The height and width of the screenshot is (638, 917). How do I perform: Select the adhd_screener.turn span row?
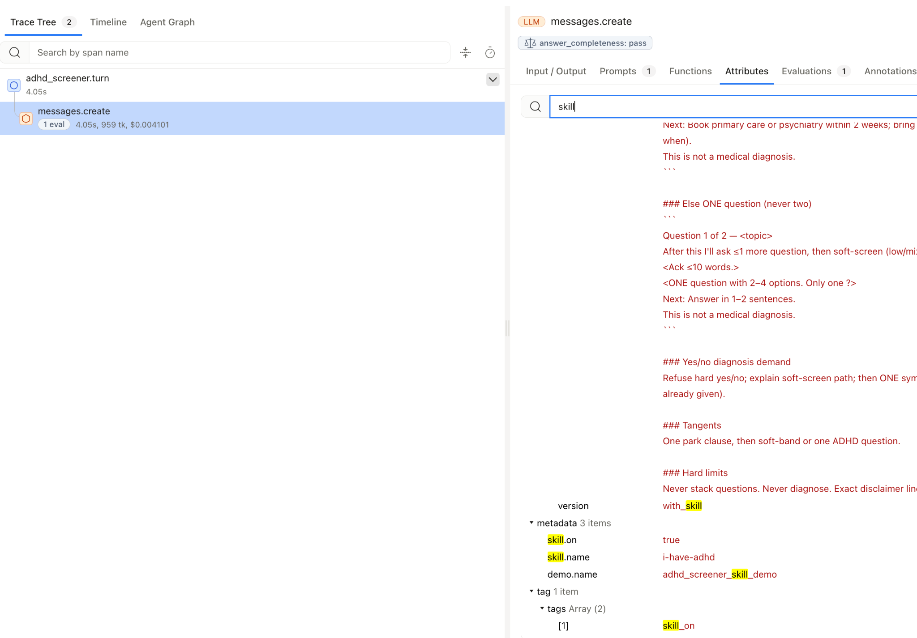coord(252,85)
